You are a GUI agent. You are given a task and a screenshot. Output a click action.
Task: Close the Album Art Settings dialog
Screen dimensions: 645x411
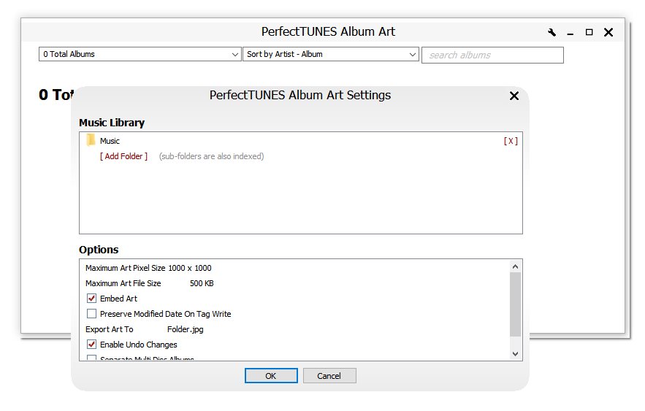tap(514, 96)
